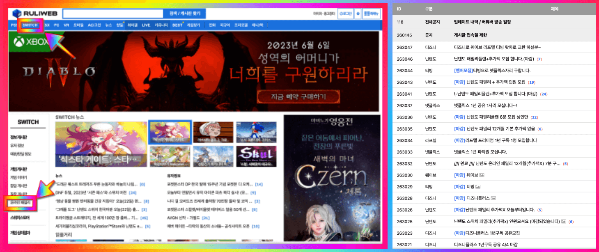Open the settings gear icon in header

tap(358, 14)
